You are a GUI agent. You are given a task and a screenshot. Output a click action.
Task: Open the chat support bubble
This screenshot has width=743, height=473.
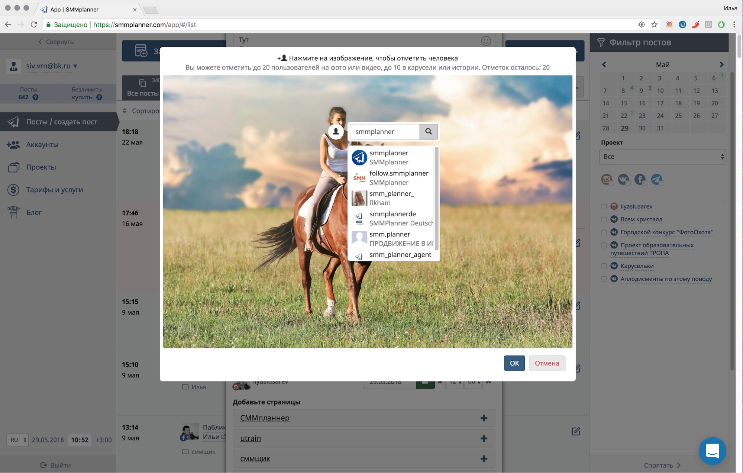(x=712, y=451)
